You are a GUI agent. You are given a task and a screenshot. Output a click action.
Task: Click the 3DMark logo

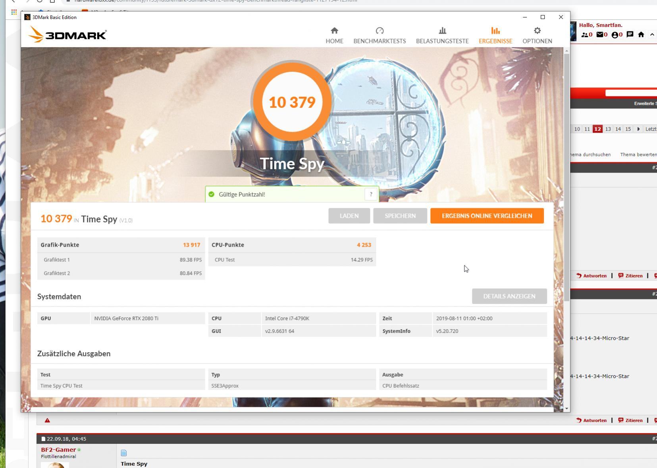click(x=67, y=35)
